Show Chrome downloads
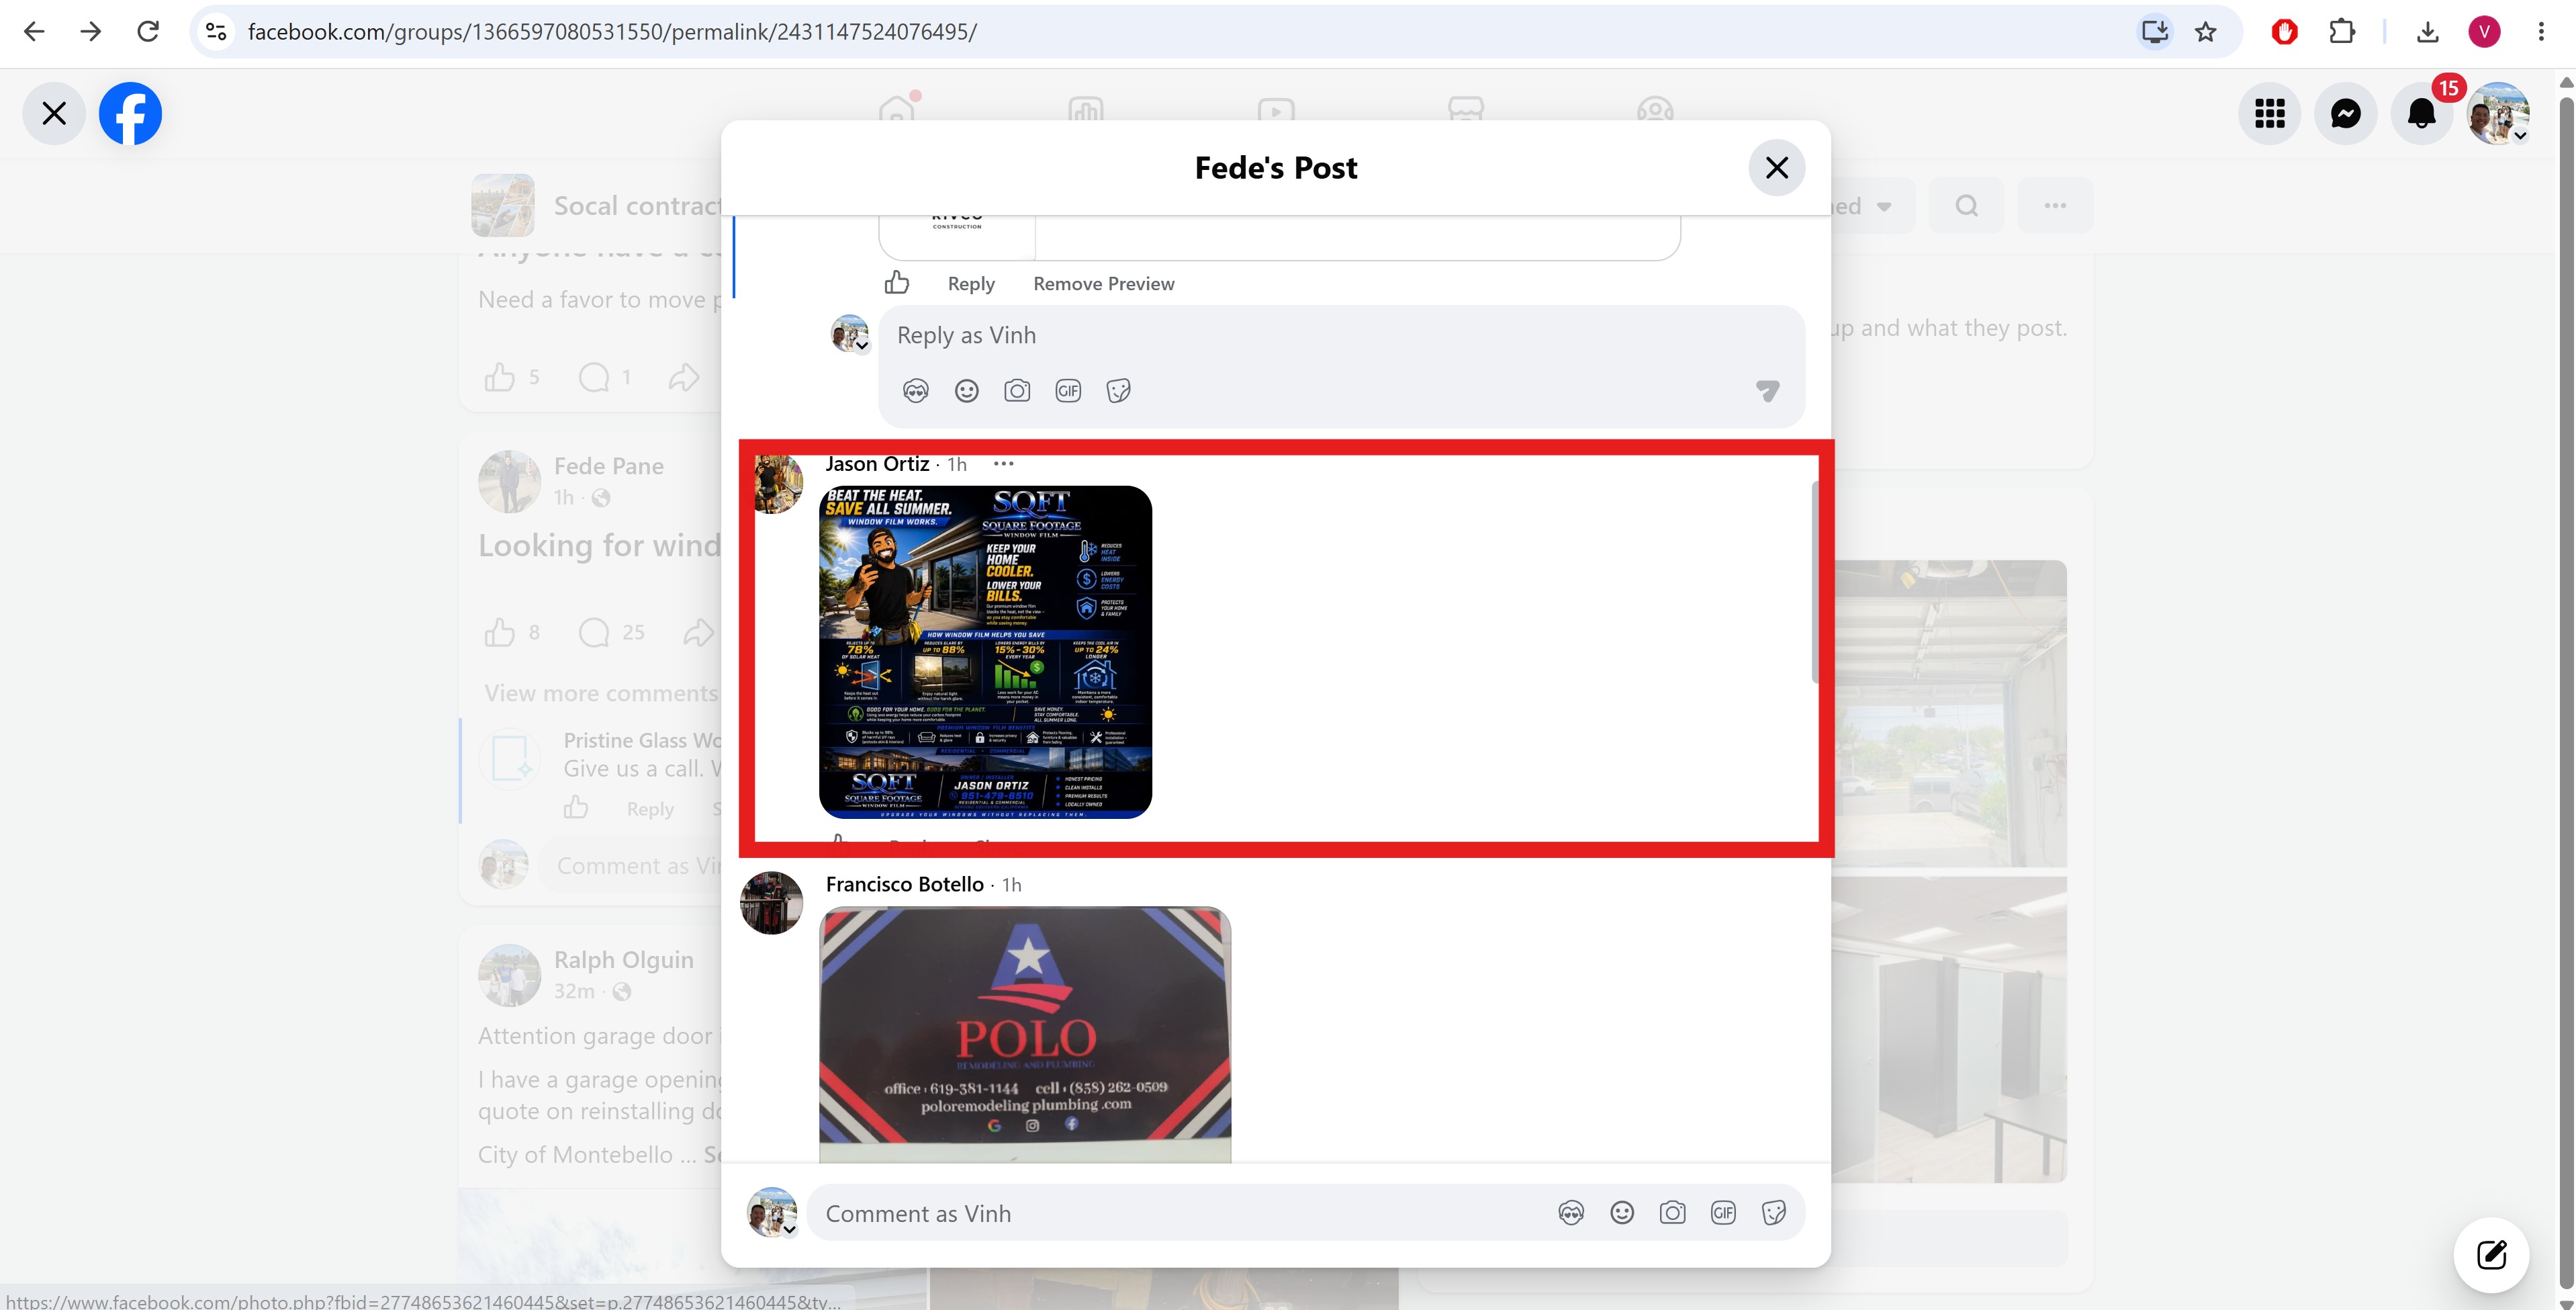2576x1310 pixels. [2427, 32]
